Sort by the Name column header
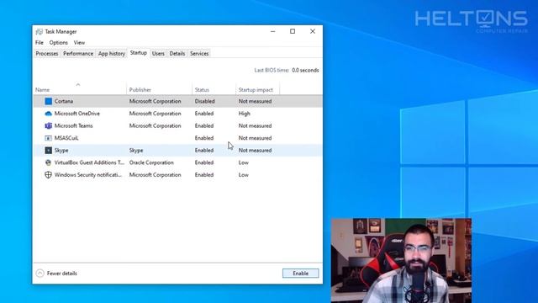Viewport: 538px width, 303px height. tap(43, 90)
